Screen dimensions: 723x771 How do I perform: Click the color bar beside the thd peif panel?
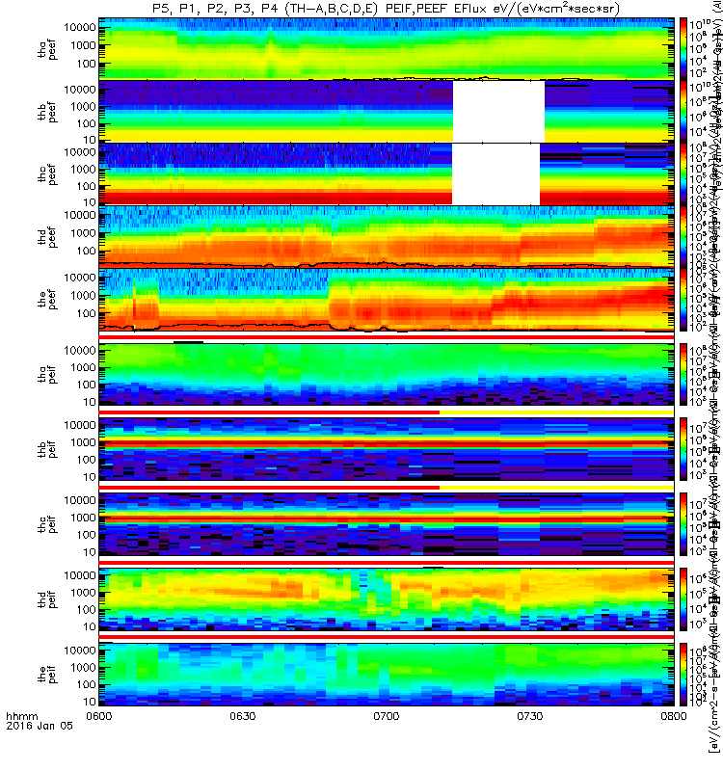[683, 599]
